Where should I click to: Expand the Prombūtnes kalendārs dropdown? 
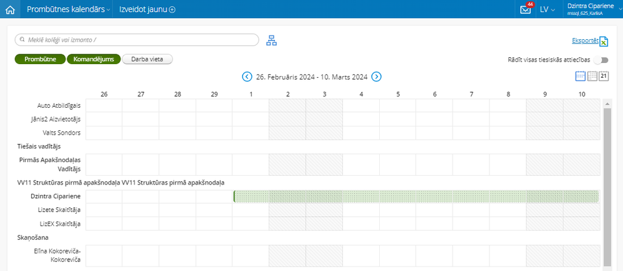[69, 9]
